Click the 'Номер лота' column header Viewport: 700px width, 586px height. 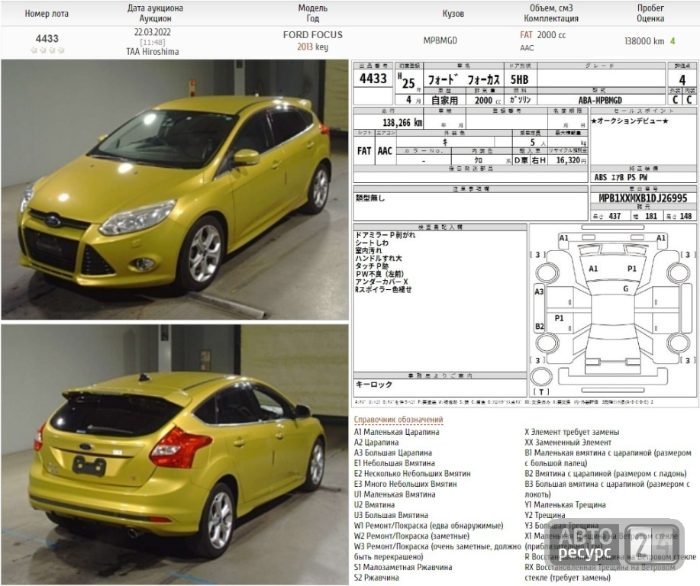[x=47, y=14]
